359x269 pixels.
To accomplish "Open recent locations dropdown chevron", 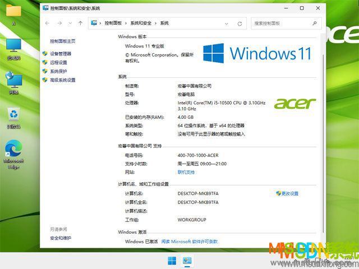I will (x=70, y=24).
